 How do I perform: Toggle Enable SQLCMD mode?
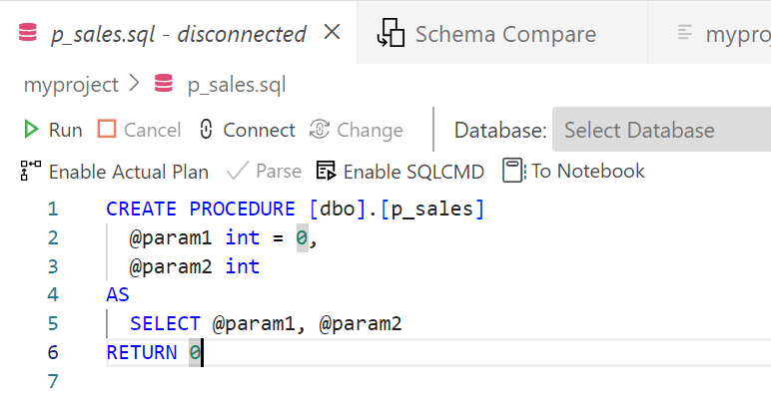[400, 171]
